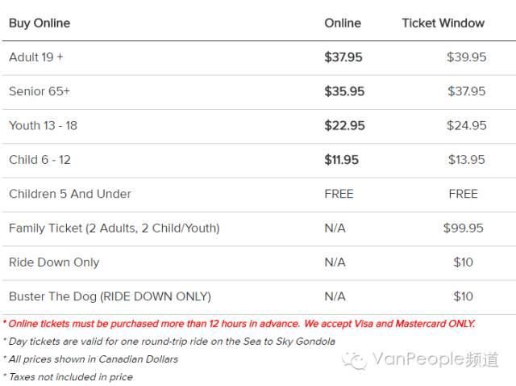Click the $99.95 Family Ticket price

pos(464,228)
